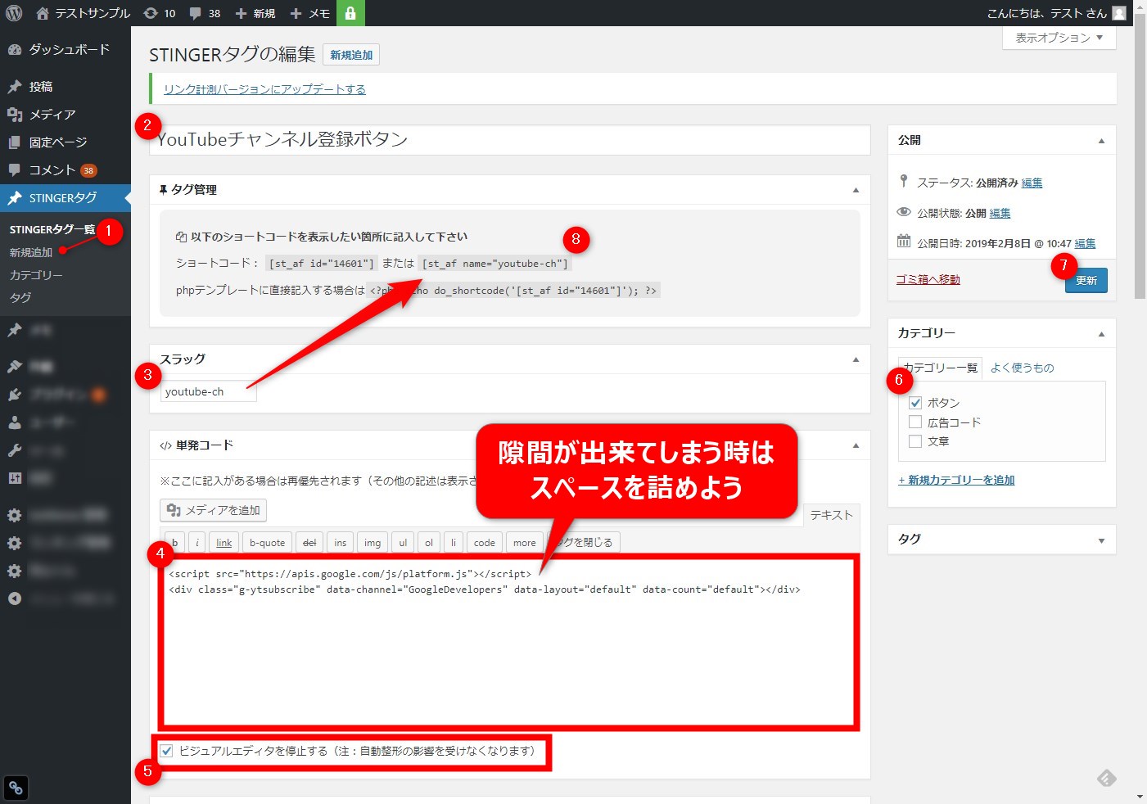Image resolution: width=1147 pixels, height=804 pixels.
Task: Collapse the カテゴリー panel
Action: click(x=1101, y=334)
